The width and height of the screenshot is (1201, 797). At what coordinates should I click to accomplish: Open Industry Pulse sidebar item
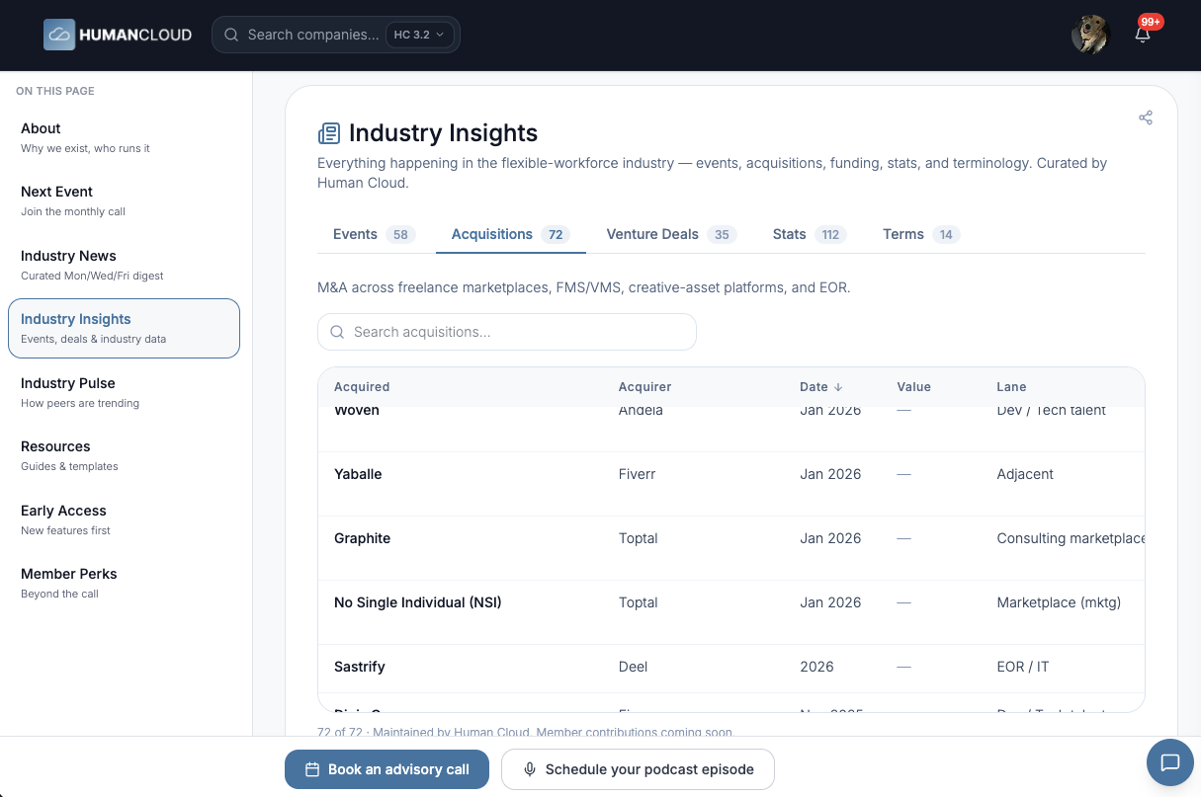124,392
